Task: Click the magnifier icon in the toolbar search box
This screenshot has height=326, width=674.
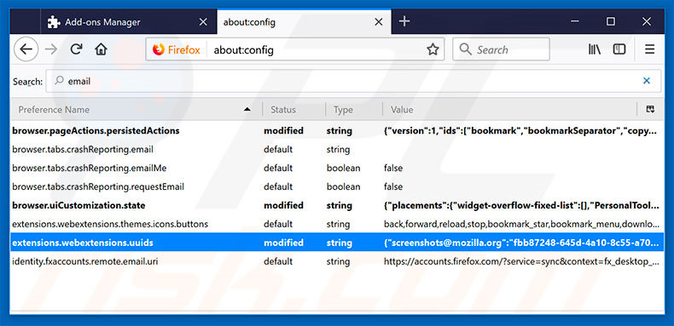Action: pyautogui.click(x=465, y=49)
